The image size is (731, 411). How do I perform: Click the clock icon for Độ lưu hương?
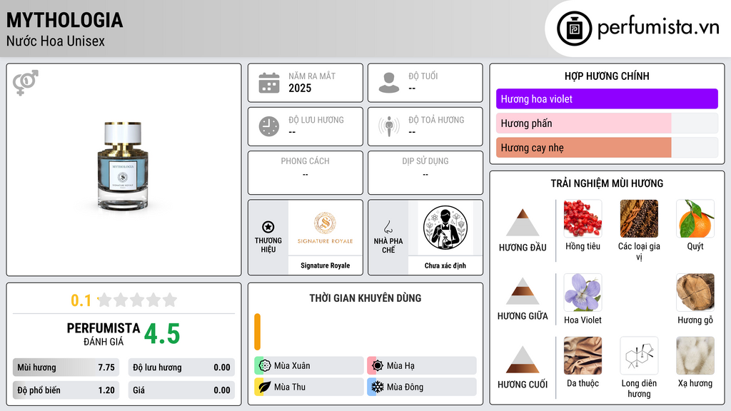269,127
